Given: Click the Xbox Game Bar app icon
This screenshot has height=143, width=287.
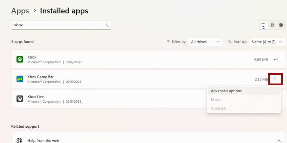Looking at the screenshot, I should coord(20,79).
